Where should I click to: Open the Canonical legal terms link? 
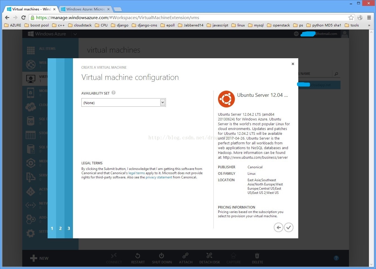(x=137, y=173)
